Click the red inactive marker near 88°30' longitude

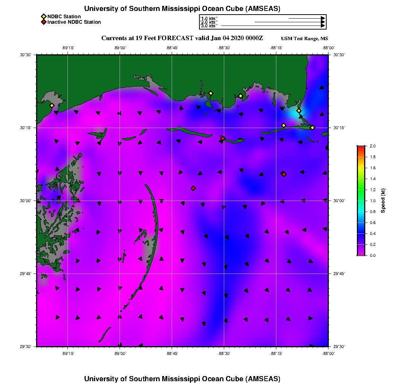coord(223,138)
